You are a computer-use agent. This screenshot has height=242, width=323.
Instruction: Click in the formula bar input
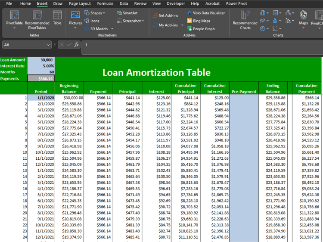click(x=202, y=47)
